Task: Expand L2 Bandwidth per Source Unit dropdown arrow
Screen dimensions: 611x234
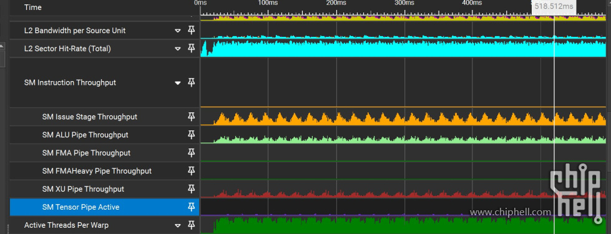Action: (178, 31)
